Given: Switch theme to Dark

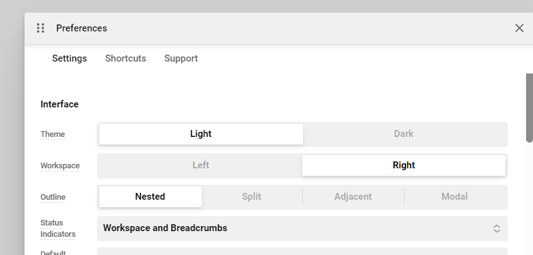Looking at the screenshot, I should (404, 134).
